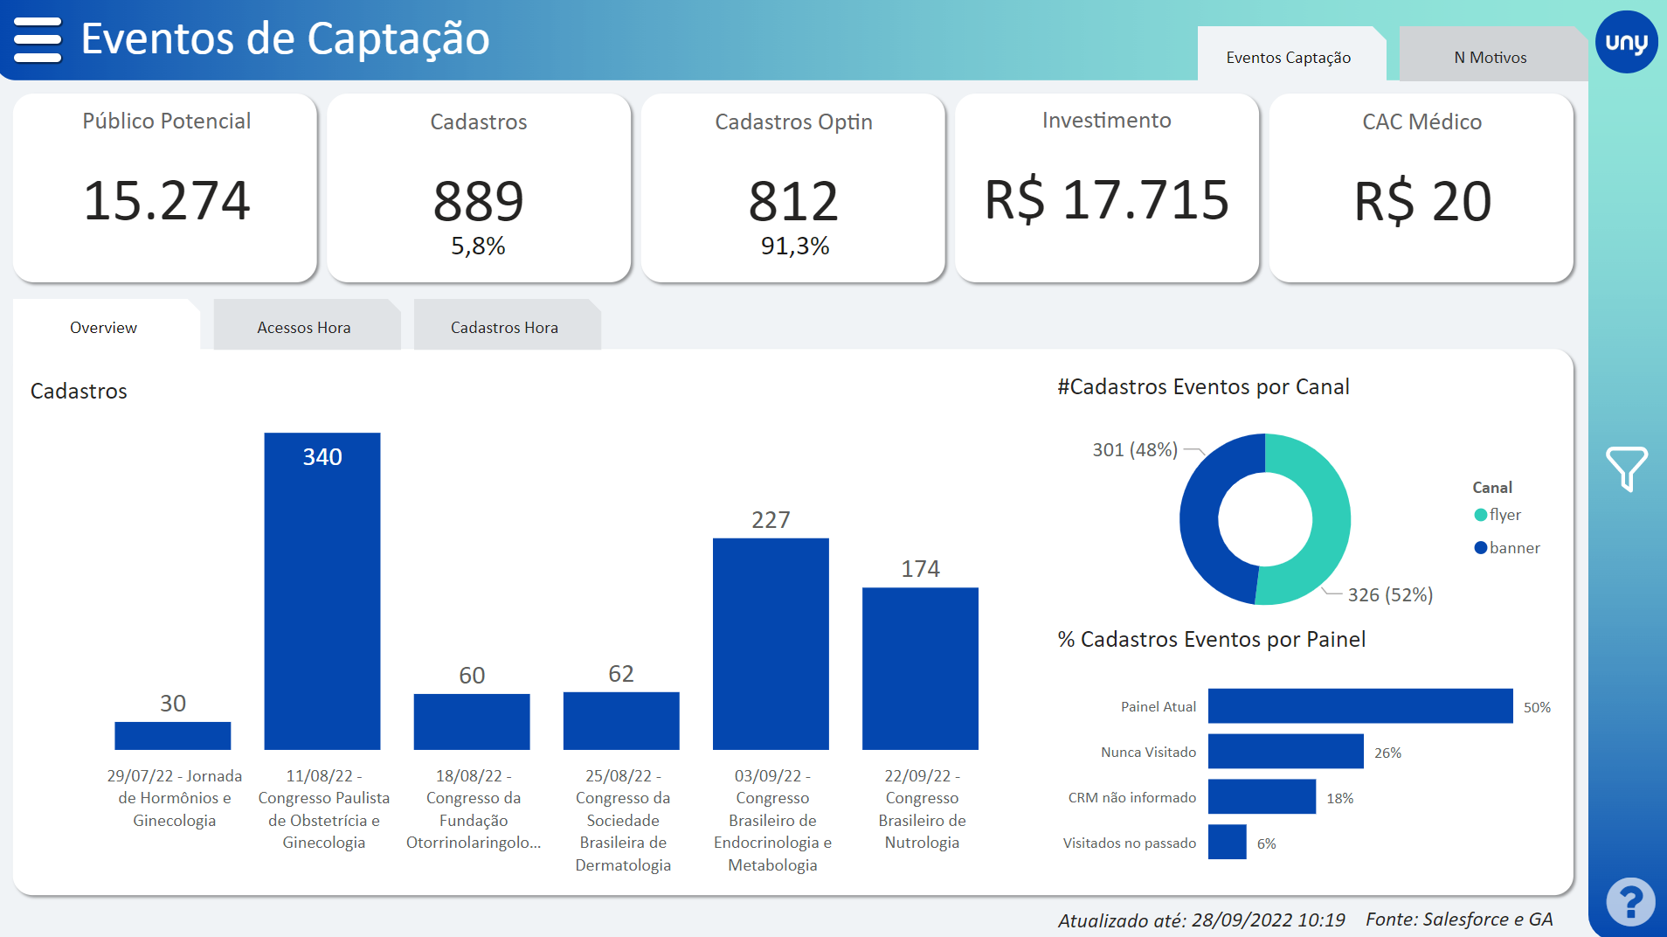Image resolution: width=1667 pixels, height=937 pixels.
Task: Select the Overview tab
Action: pos(103,327)
